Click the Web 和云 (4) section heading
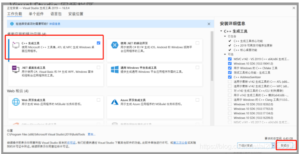The width and height of the screenshot is (299, 154). pos(18,91)
